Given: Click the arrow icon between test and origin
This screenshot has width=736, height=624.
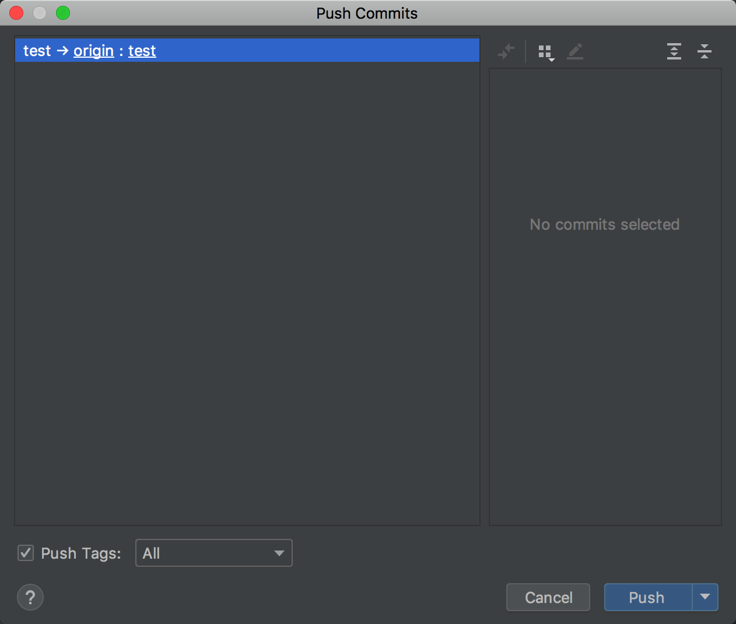Looking at the screenshot, I should coord(62,51).
